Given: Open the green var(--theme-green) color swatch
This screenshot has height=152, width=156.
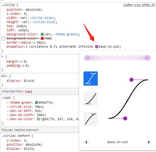Looking at the screenshot, I should [42, 34].
